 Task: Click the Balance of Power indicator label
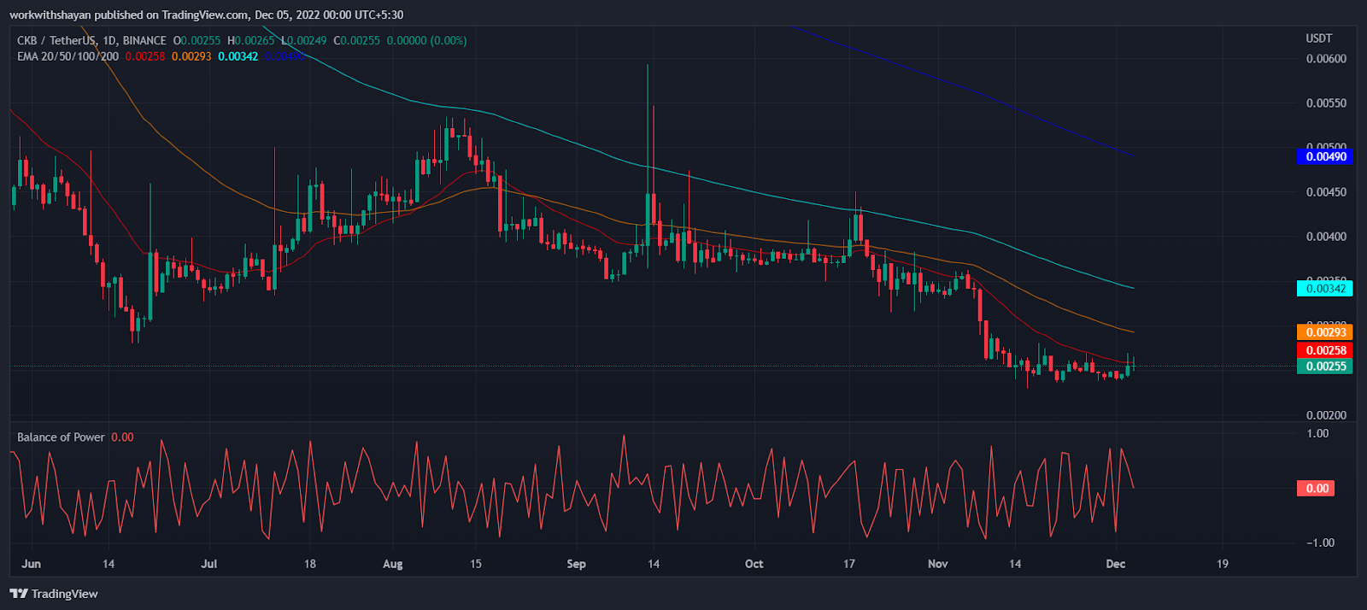tap(61, 437)
